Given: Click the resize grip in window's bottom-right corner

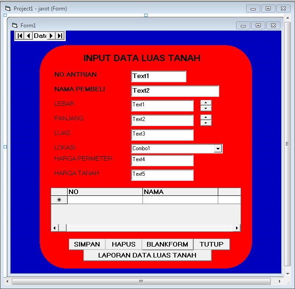Looking at the screenshot, I should click(288, 282).
